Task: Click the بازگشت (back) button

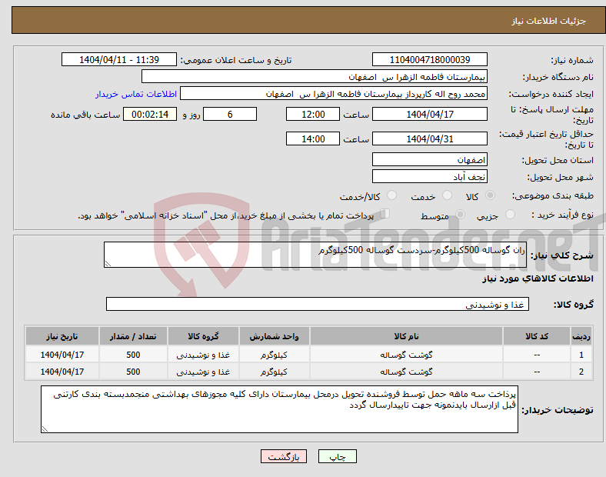Action: [284, 456]
